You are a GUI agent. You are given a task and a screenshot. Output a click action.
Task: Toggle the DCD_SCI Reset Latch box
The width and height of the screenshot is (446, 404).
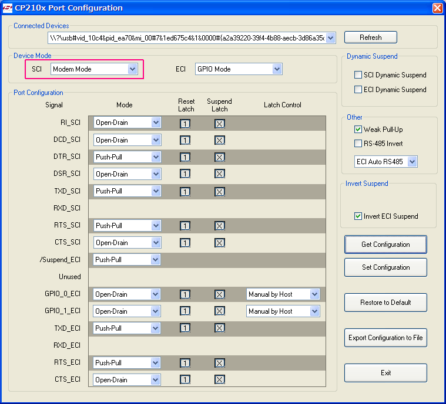pyautogui.click(x=185, y=140)
